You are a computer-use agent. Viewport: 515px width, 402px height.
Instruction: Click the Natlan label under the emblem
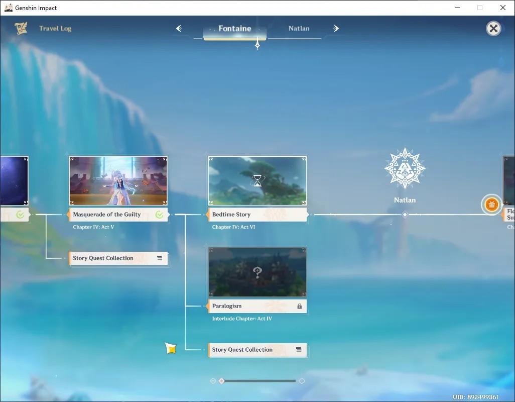(405, 200)
